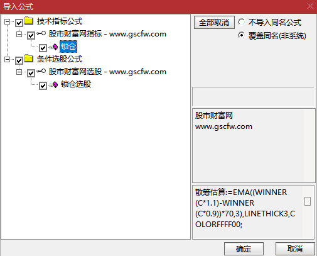Collapse the 股市财富网指标 tree branch
Viewport: 317px width, 256px height.
pos(19,35)
